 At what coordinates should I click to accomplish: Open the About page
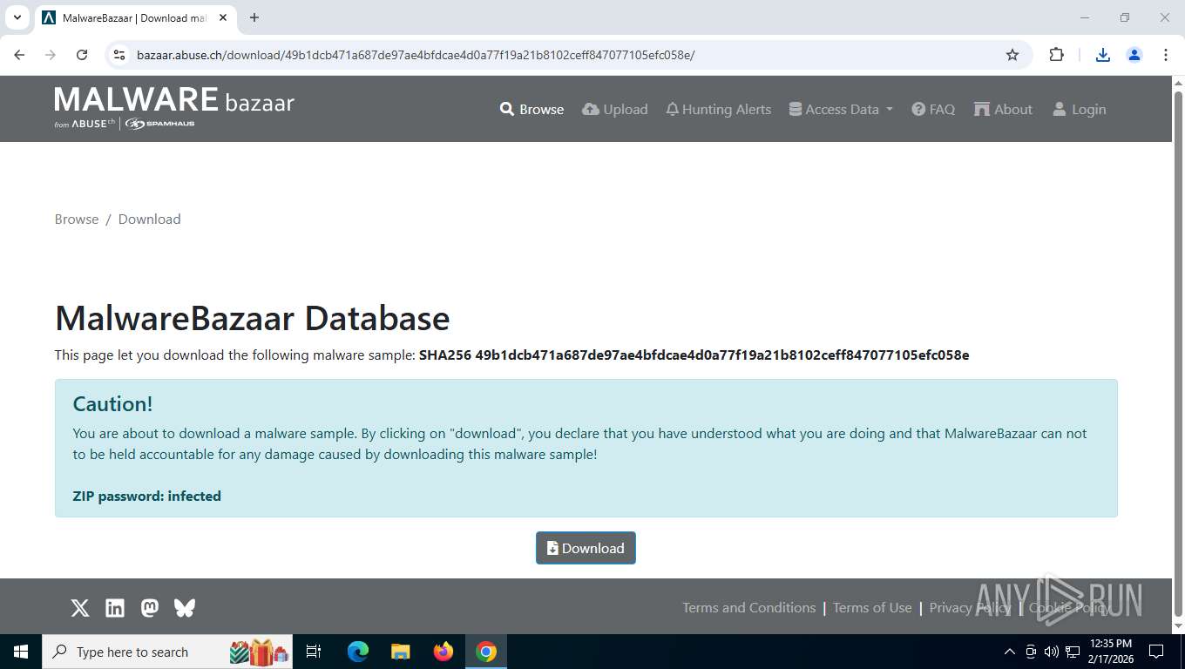[x=1003, y=109]
